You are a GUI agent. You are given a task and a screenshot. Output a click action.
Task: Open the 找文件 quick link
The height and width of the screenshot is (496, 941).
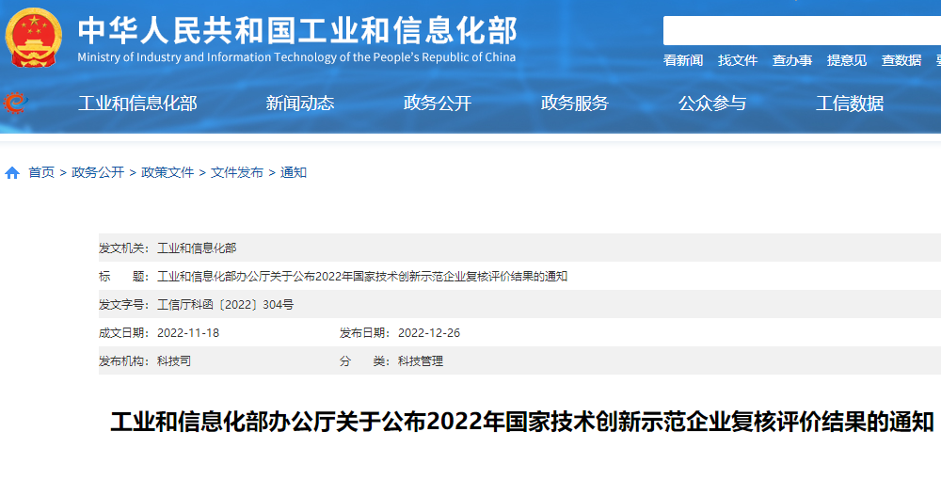738,60
